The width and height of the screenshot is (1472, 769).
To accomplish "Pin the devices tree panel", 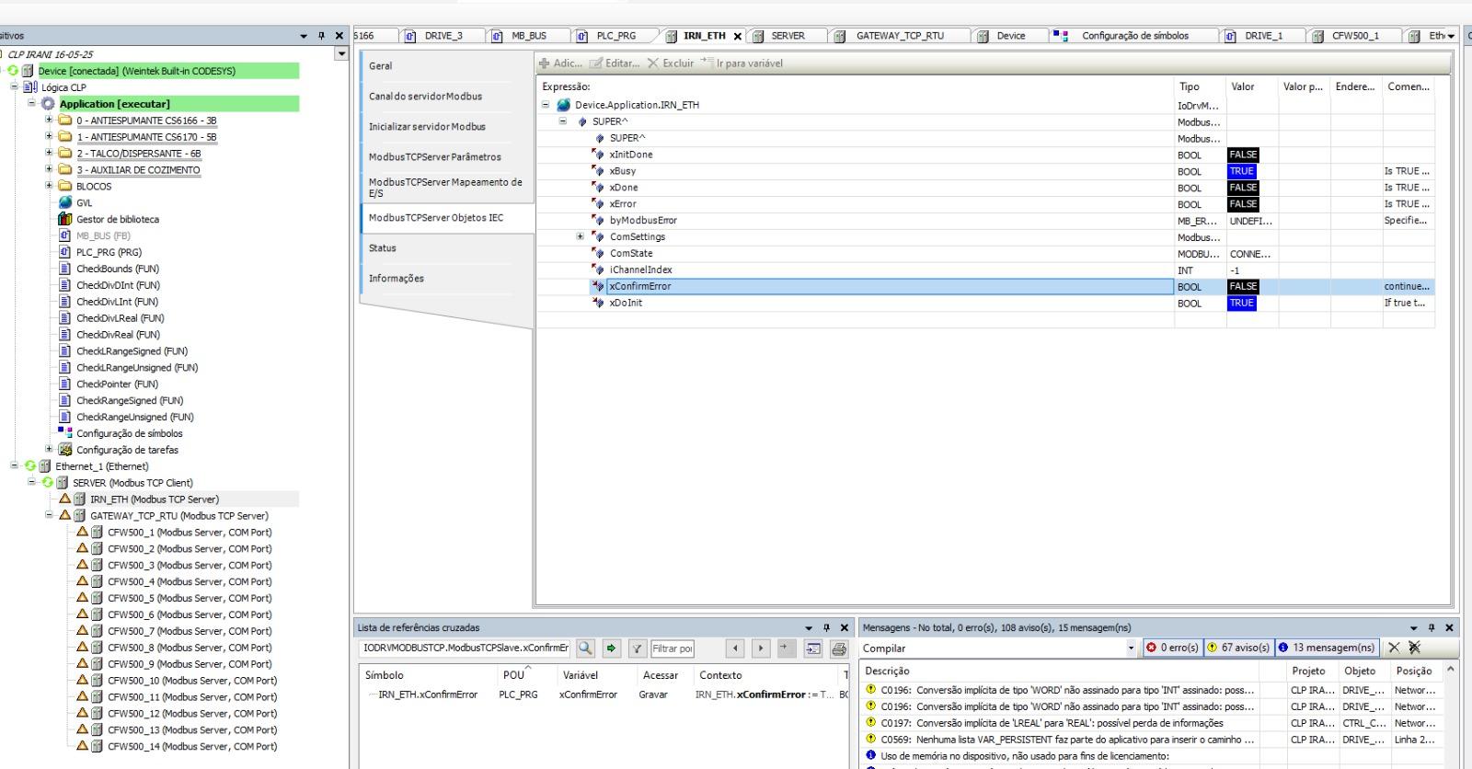I will (321, 36).
